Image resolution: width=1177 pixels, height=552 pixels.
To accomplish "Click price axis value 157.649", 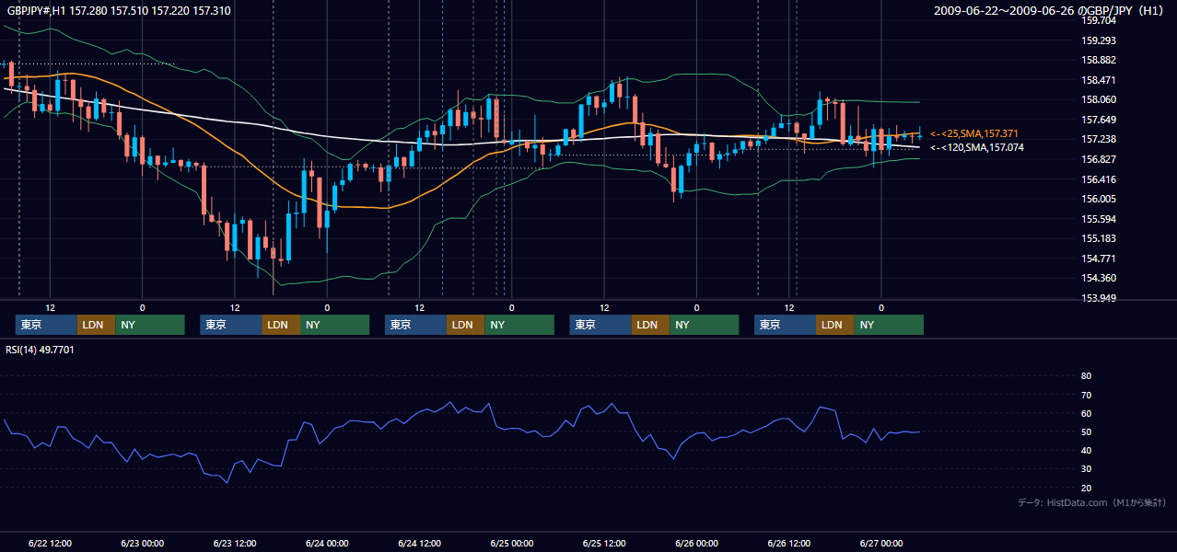I will [x=1099, y=120].
